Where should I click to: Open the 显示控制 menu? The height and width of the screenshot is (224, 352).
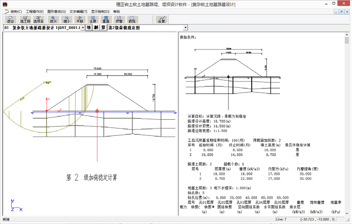coord(100,11)
